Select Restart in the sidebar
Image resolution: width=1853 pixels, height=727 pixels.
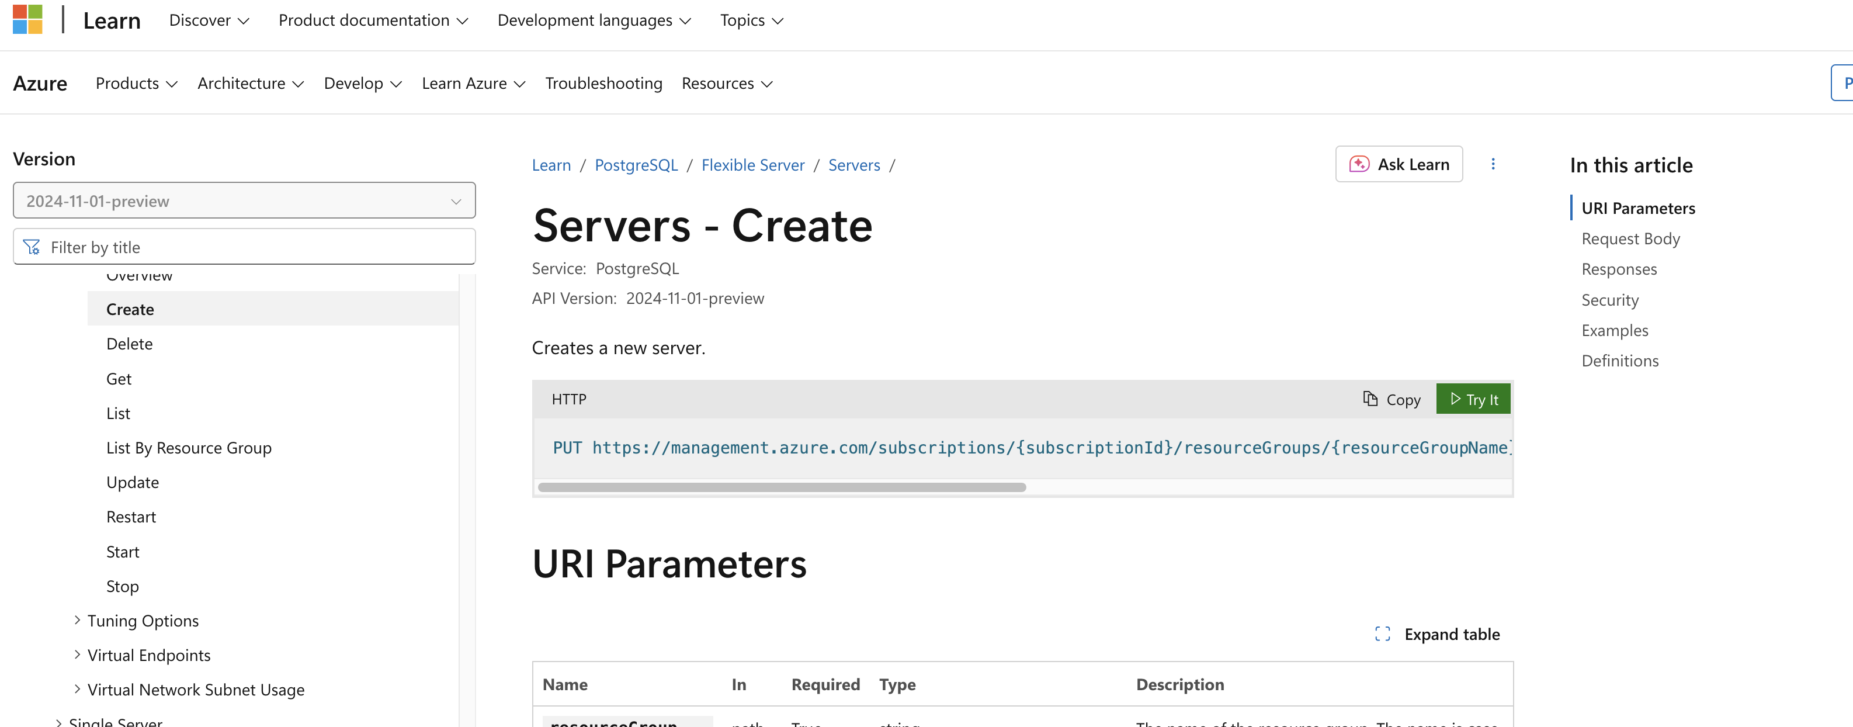131,517
